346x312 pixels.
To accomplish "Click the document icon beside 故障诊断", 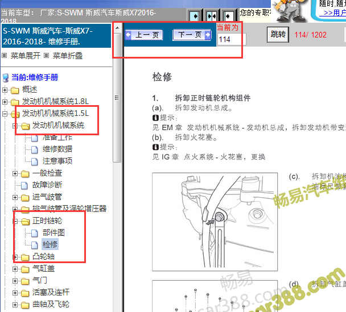I will (24, 185).
